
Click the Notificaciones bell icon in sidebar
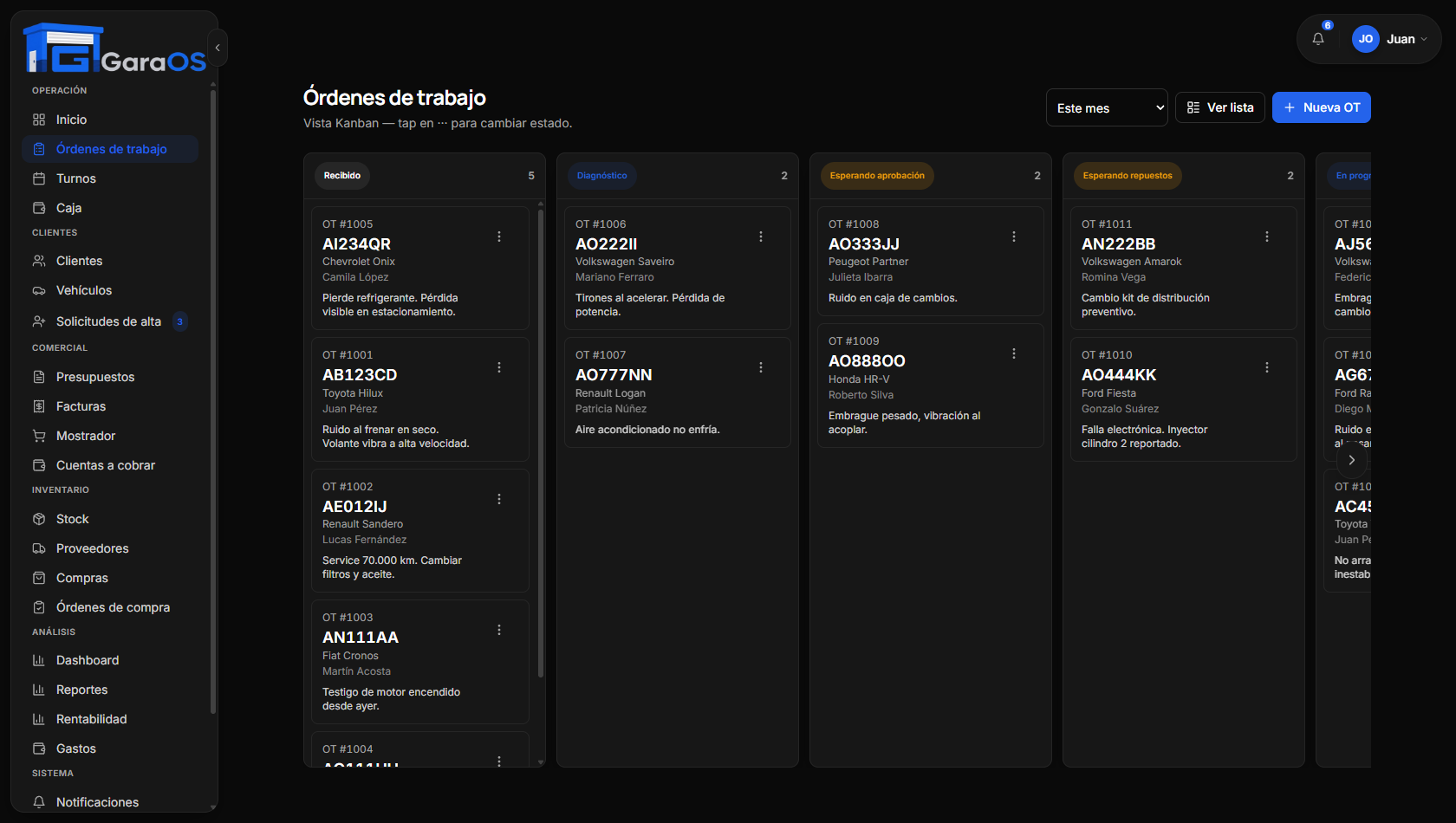tap(39, 802)
